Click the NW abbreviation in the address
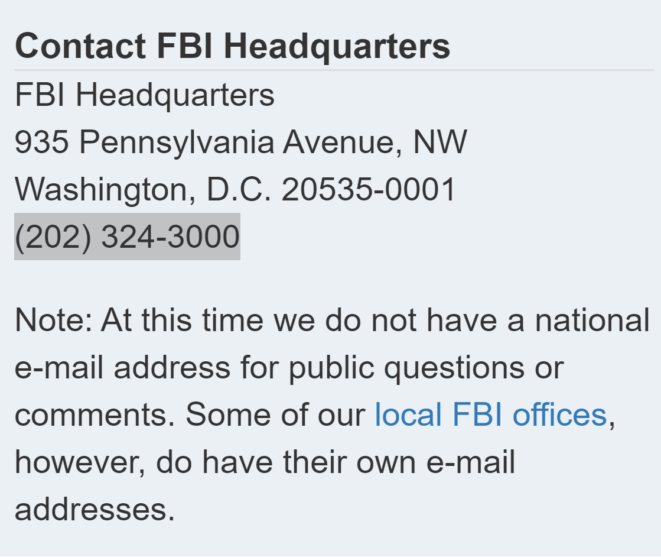Image resolution: width=661 pixels, height=557 pixels. point(440,142)
